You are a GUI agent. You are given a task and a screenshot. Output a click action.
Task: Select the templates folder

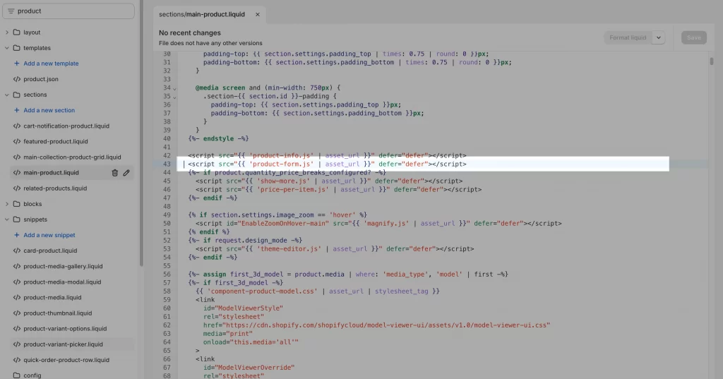pos(37,48)
